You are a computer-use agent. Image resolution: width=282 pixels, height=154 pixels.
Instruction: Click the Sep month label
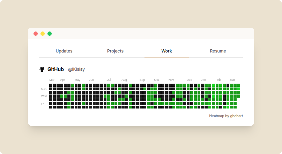pyautogui.click(x=142, y=80)
